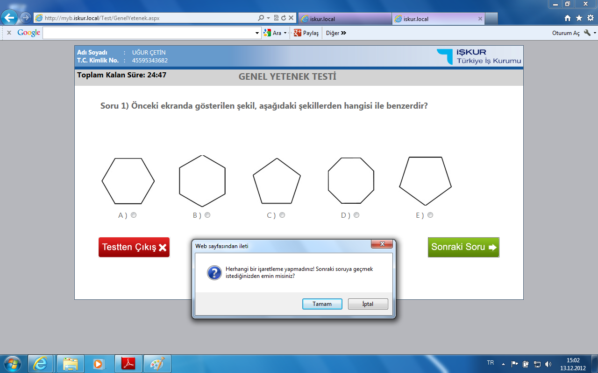The image size is (598, 373).
Task: Click the volume speaker tray icon
Action: (548, 364)
